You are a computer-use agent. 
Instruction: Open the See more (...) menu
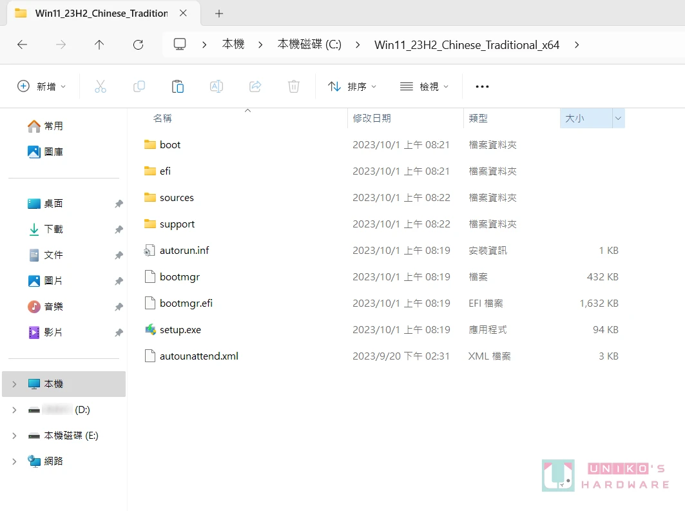click(482, 86)
